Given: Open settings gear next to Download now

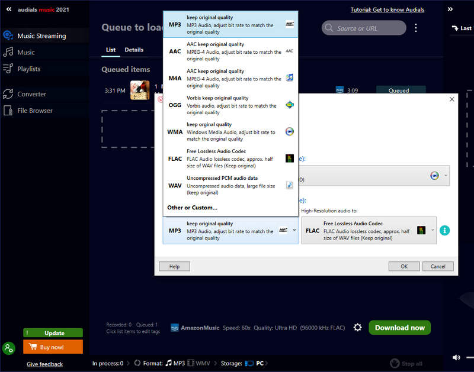Looking at the screenshot, I should tap(358, 327).
